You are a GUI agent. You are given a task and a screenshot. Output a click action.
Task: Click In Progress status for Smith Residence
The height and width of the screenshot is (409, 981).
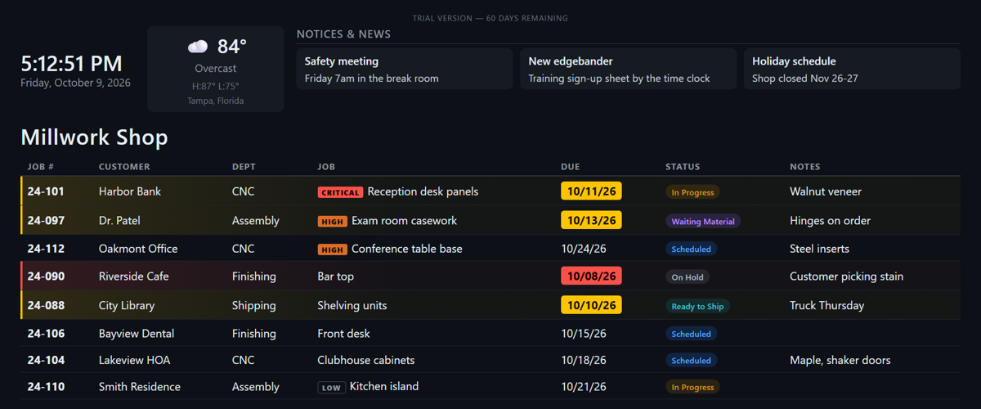(x=692, y=387)
